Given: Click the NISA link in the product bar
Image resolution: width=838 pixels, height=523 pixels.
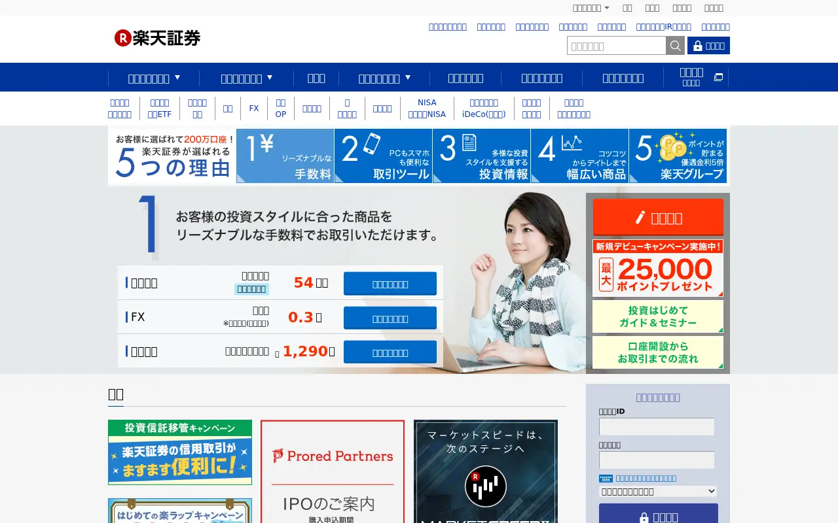Looking at the screenshot, I should coord(427,109).
